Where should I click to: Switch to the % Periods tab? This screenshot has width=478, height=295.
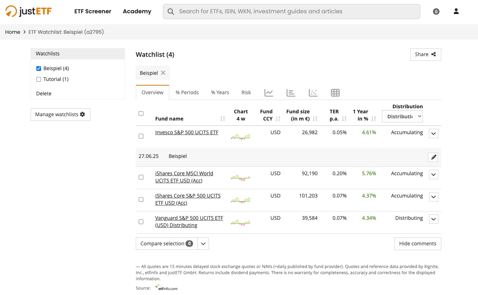tap(187, 92)
